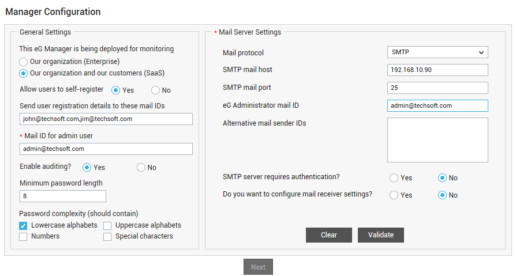The width and height of the screenshot is (516, 276).
Task: Click the Minimum password length label
Action: click(x=61, y=183)
